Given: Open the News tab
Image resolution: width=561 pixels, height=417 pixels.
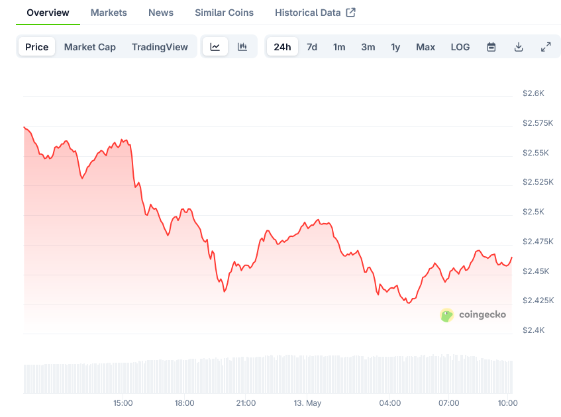Looking at the screenshot, I should 160,12.
